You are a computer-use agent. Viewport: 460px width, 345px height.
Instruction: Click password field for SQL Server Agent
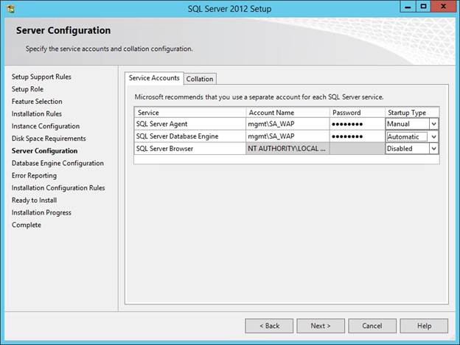point(357,124)
